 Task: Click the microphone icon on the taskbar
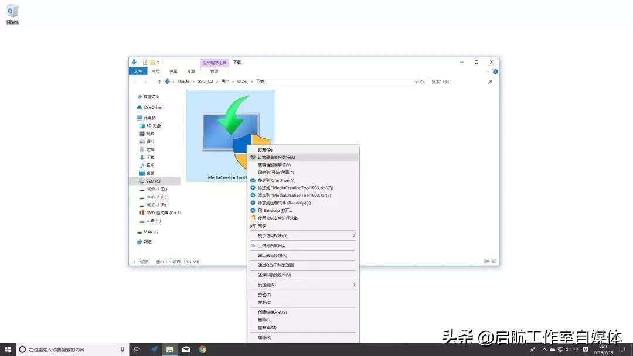pos(122,350)
